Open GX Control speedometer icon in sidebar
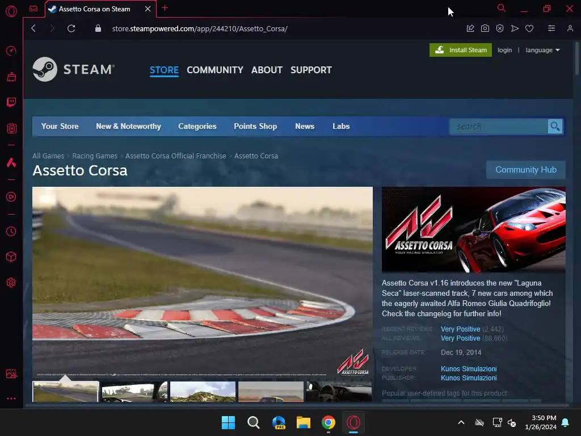The height and width of the screenshot is (436, 581). coord(11,51)
